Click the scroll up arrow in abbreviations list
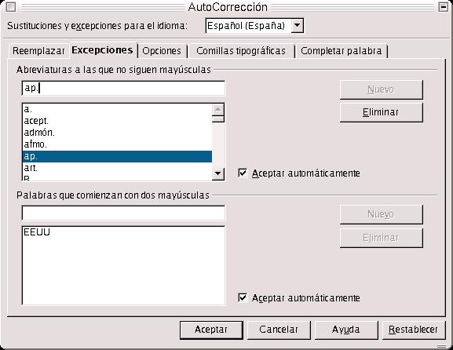Viewport: 453px width, 350px height. click(x=218, y=109)
